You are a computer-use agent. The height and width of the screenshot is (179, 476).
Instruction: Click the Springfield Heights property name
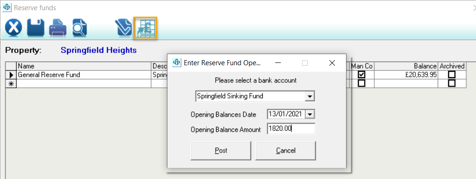(99, 50)
